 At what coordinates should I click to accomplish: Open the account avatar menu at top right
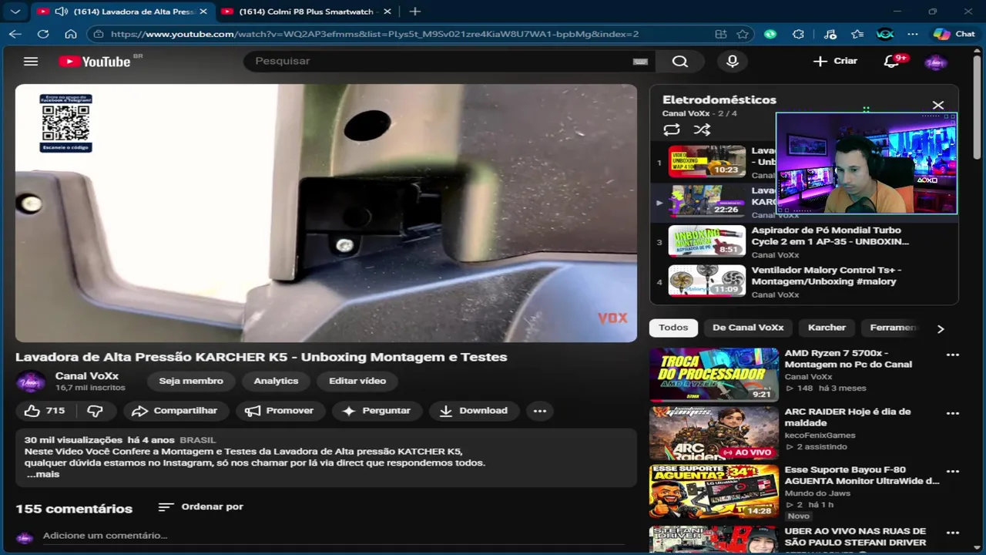pyautogui.click(x=935, y=62)
